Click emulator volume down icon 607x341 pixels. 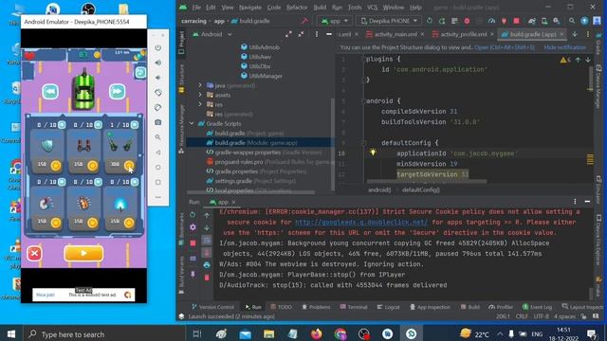(x=158, y=78)
